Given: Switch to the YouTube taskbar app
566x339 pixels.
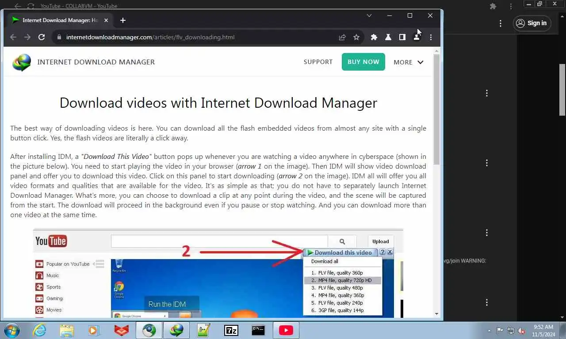Looking at the screenshot, I should 286,330.
